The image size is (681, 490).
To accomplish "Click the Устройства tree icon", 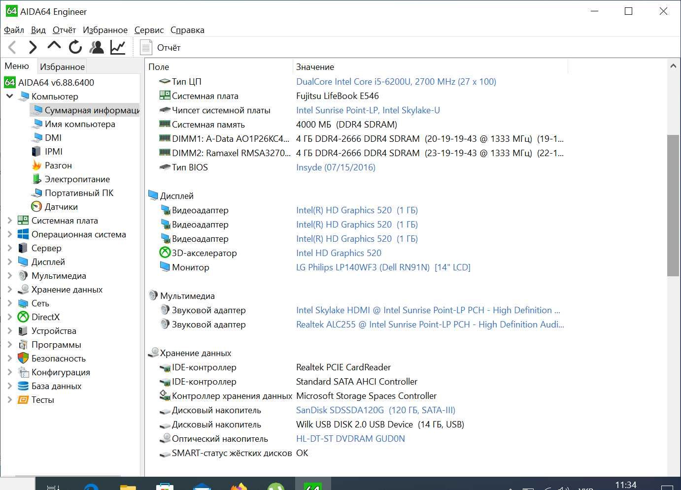I will tap(23, 331).
